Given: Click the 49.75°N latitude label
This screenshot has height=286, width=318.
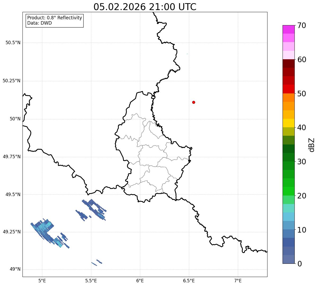Looking at the screenshot, I should tap(12, 157).
